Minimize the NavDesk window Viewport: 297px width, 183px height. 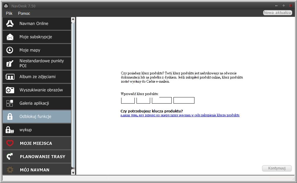coord(277,6)
